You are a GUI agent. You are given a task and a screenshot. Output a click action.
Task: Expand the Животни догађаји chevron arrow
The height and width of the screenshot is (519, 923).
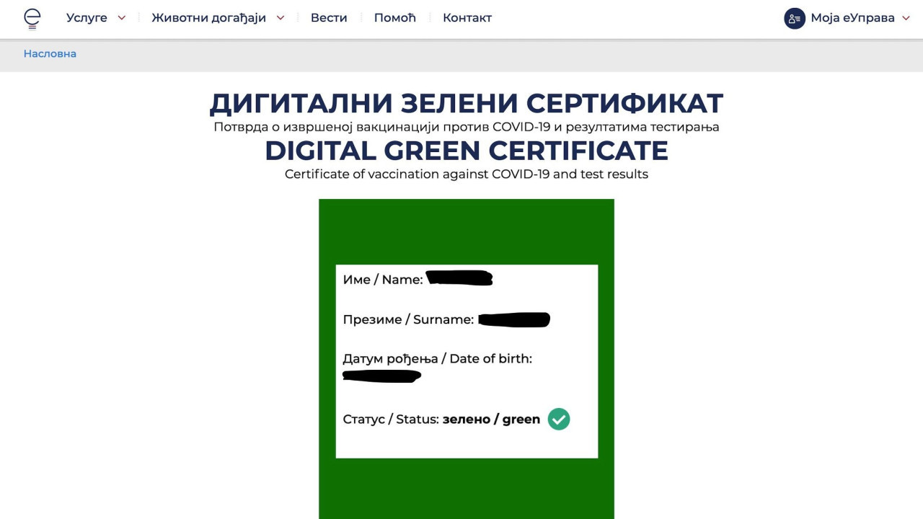(x=281, y=18)
